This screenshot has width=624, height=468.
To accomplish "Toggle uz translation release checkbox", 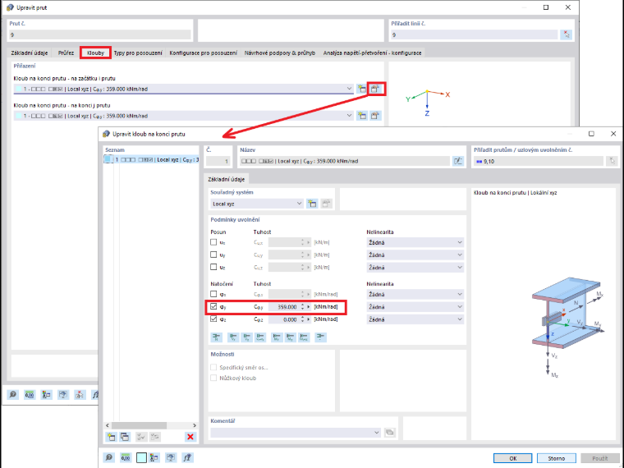I will pos(213,267).
